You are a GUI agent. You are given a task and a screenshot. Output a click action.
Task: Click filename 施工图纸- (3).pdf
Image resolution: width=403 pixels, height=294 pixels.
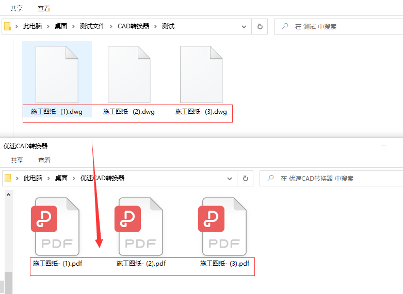pyautogui.click(x=224, y=264)
